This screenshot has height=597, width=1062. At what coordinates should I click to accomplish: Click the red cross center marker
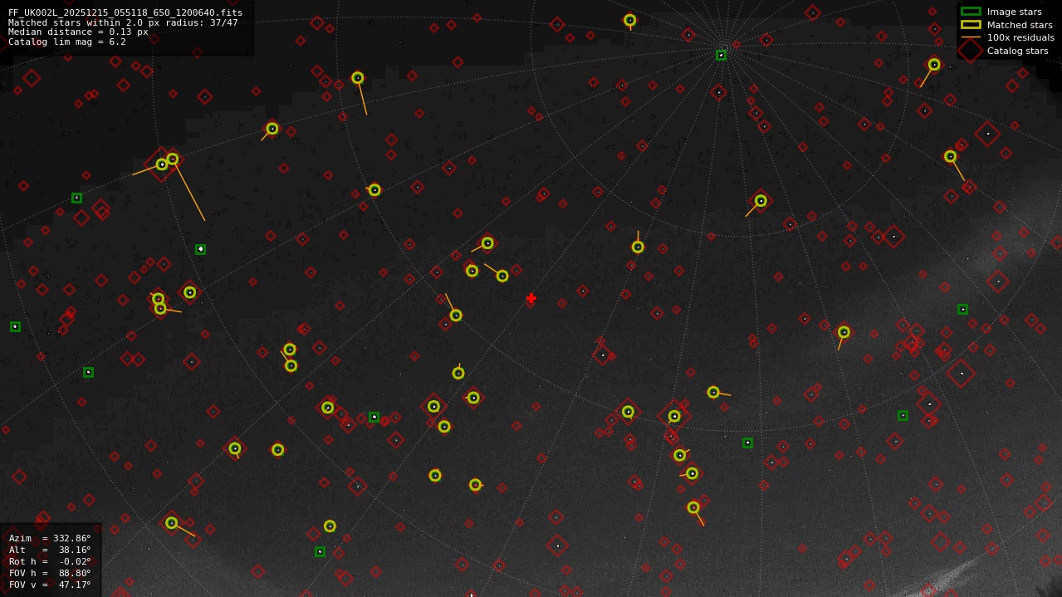tap(531, 298)
